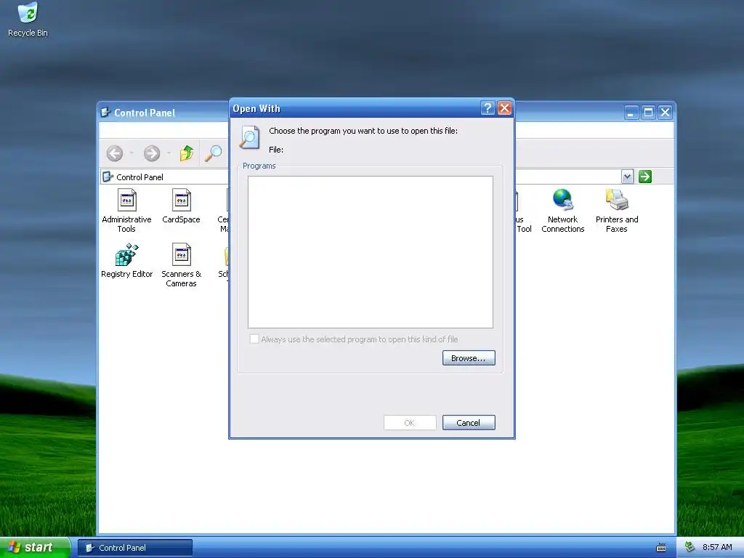Launch Registry Editor icon

click(x=126, y=261)
